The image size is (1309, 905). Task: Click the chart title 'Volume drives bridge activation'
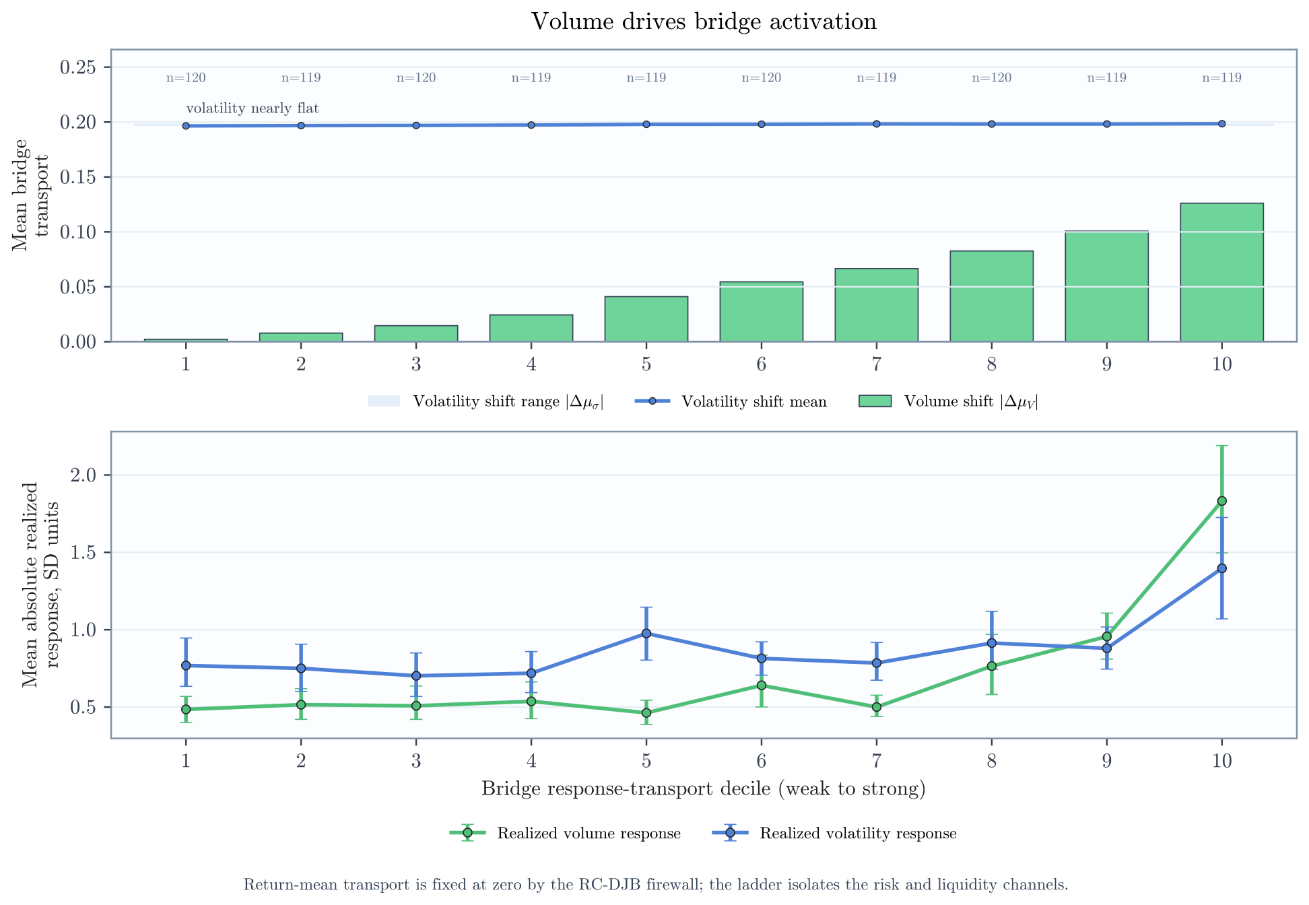(x=704, y=22)
